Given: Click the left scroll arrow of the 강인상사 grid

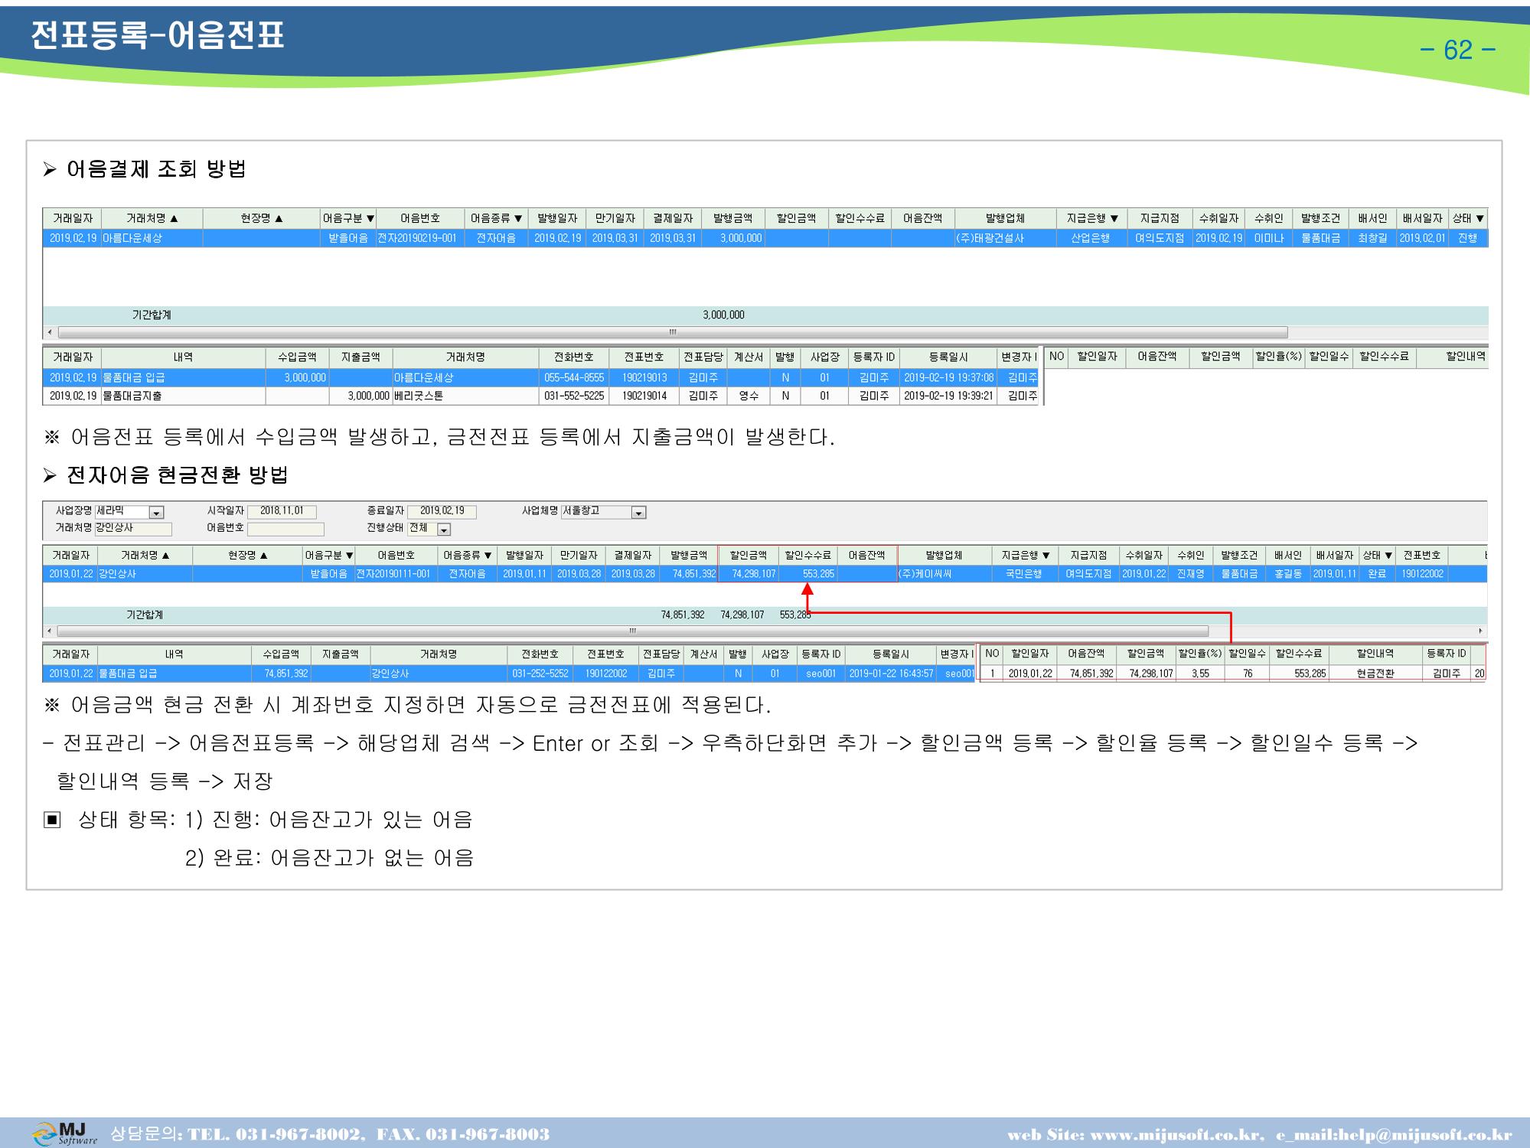Looking at the screenshot, I should click(x=50, y=631).
